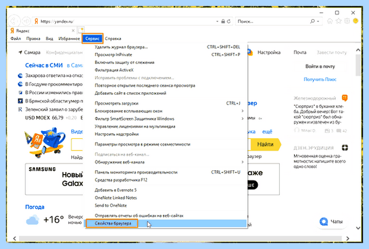Click the Чаты button
This screenshot has width=369, height=249.
(332, 221)
